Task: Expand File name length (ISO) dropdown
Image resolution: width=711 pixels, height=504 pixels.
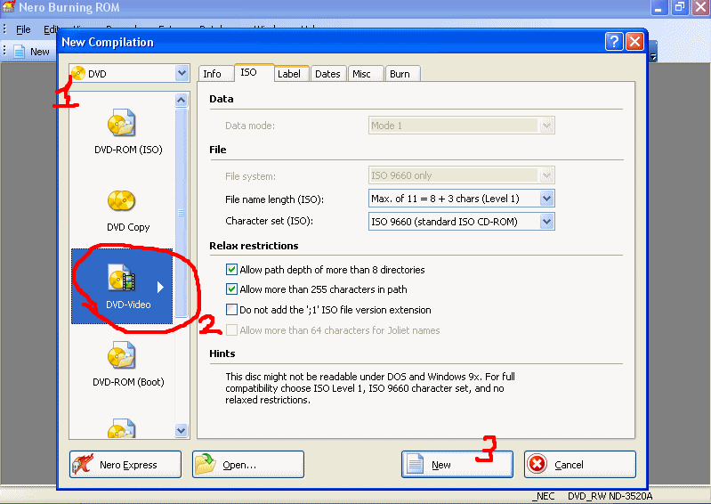Action: [x=547, y=199]
